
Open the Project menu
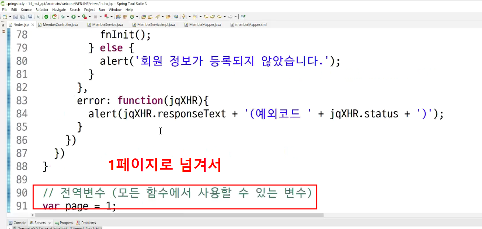pos(90,10)
